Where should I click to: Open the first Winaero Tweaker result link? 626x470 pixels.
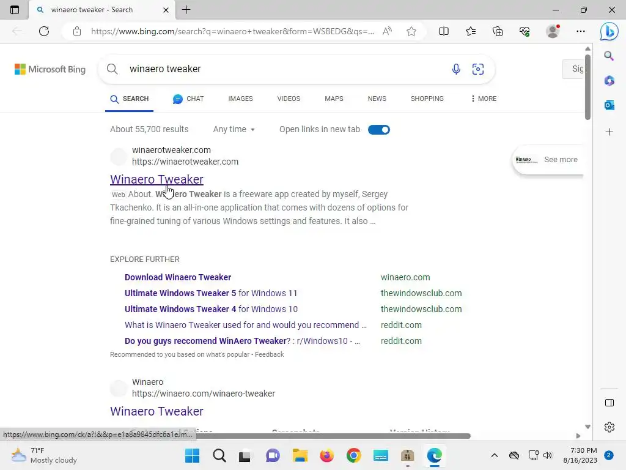156,179
